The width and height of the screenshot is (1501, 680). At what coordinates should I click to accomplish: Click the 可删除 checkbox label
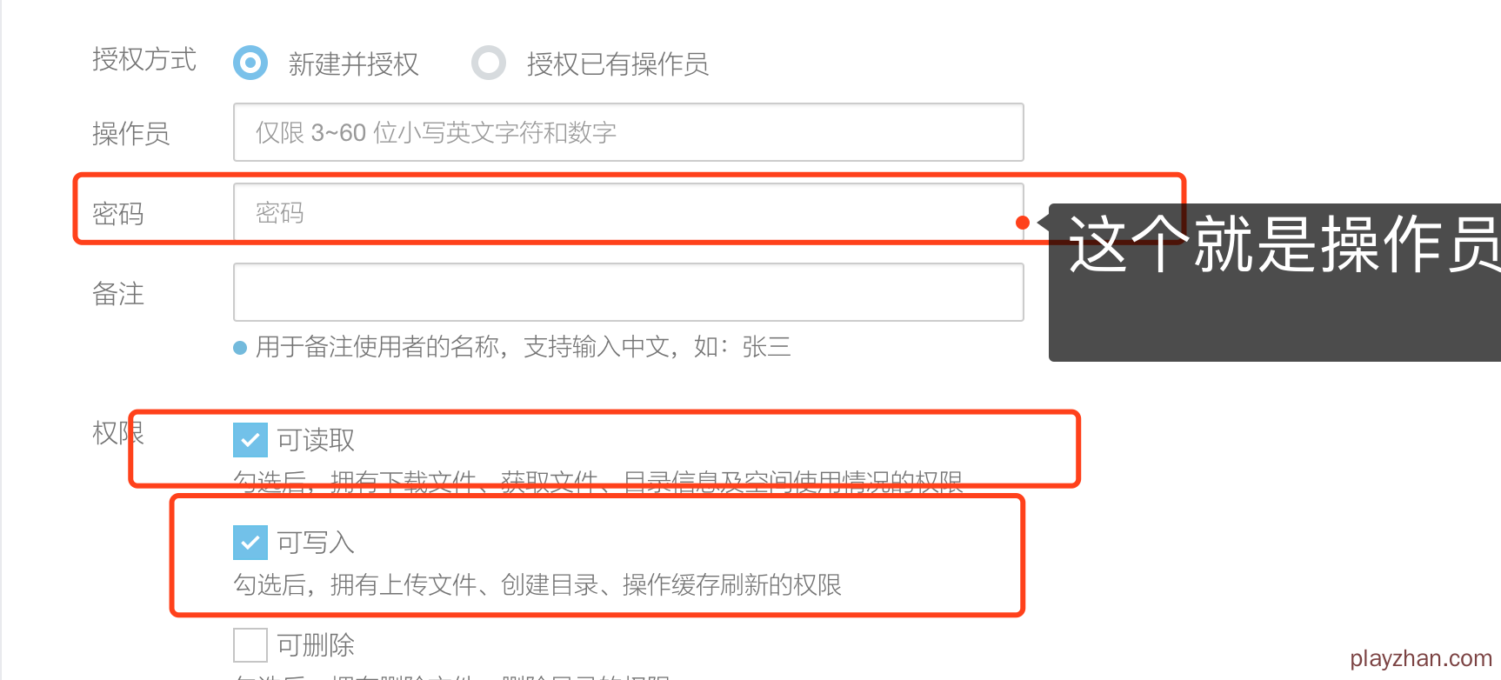pyautogui.click(x=316, y=645)
